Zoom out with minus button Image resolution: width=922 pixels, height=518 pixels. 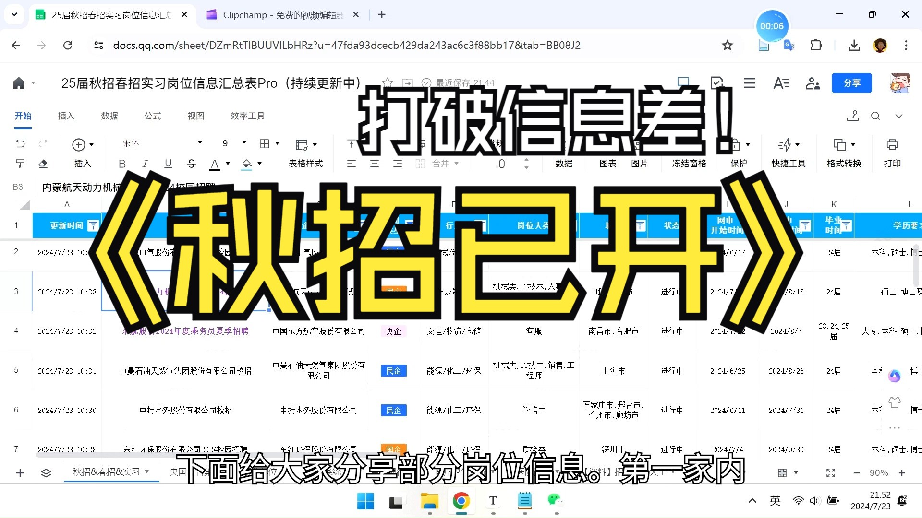coord(856,473)
